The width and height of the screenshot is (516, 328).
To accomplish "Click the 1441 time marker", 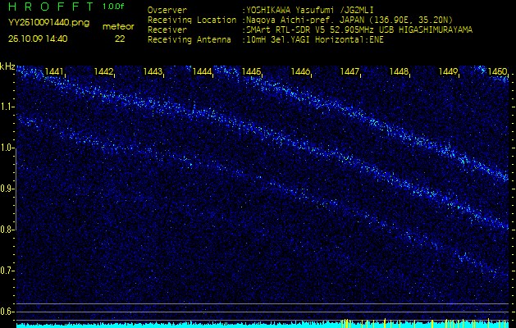I will (x=54, y=72).
